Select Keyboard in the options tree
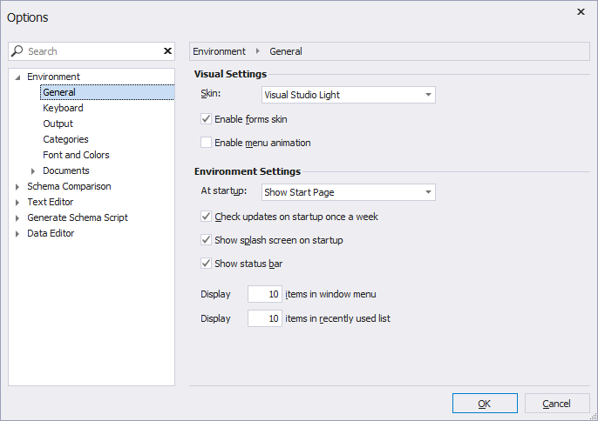598x421 pixels. pyautogui.click(x=63, y=108)
